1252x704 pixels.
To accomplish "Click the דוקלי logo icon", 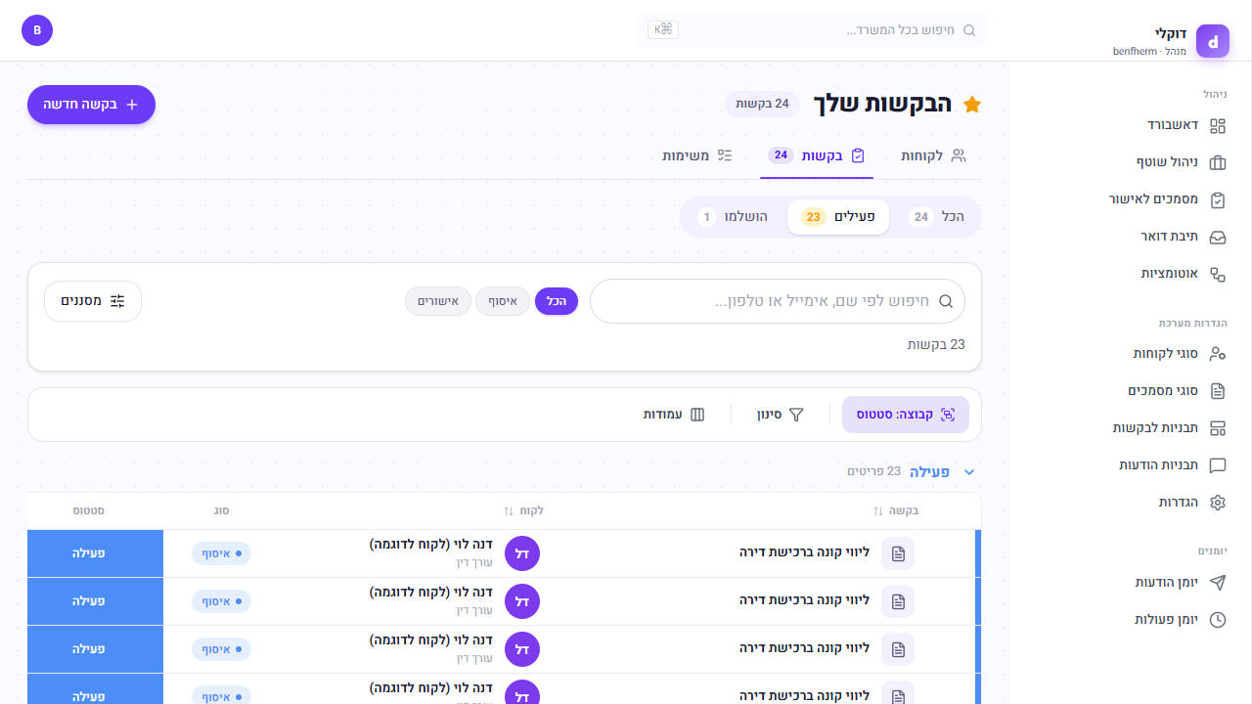I will pos(1213,41).
